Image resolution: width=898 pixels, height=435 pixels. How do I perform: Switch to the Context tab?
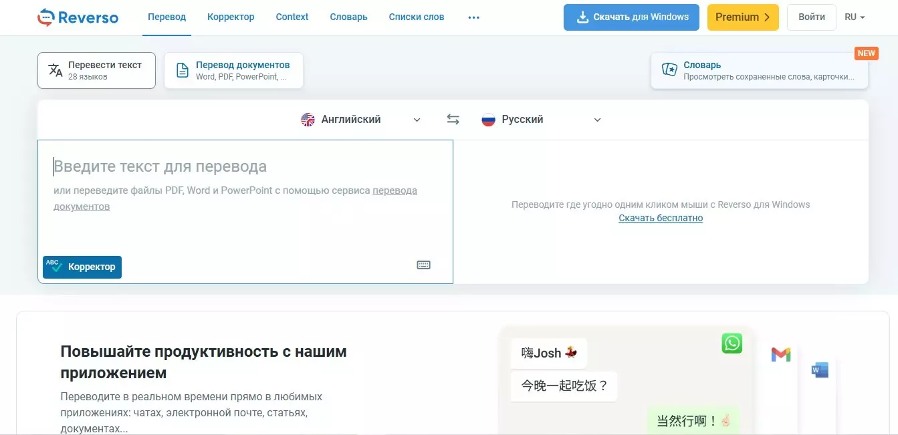[x=292, y=17]
